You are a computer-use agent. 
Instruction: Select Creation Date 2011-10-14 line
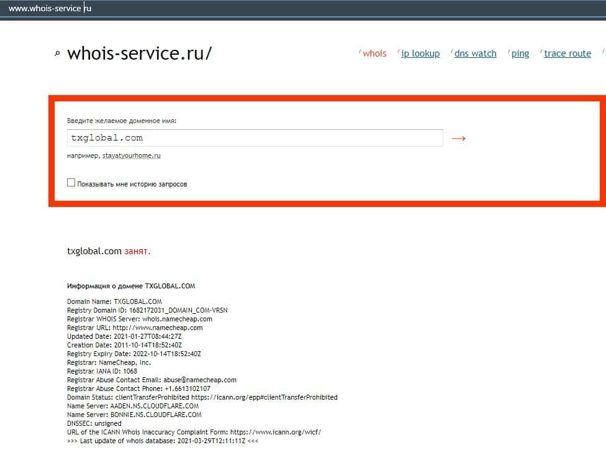[x=124, y=345]
